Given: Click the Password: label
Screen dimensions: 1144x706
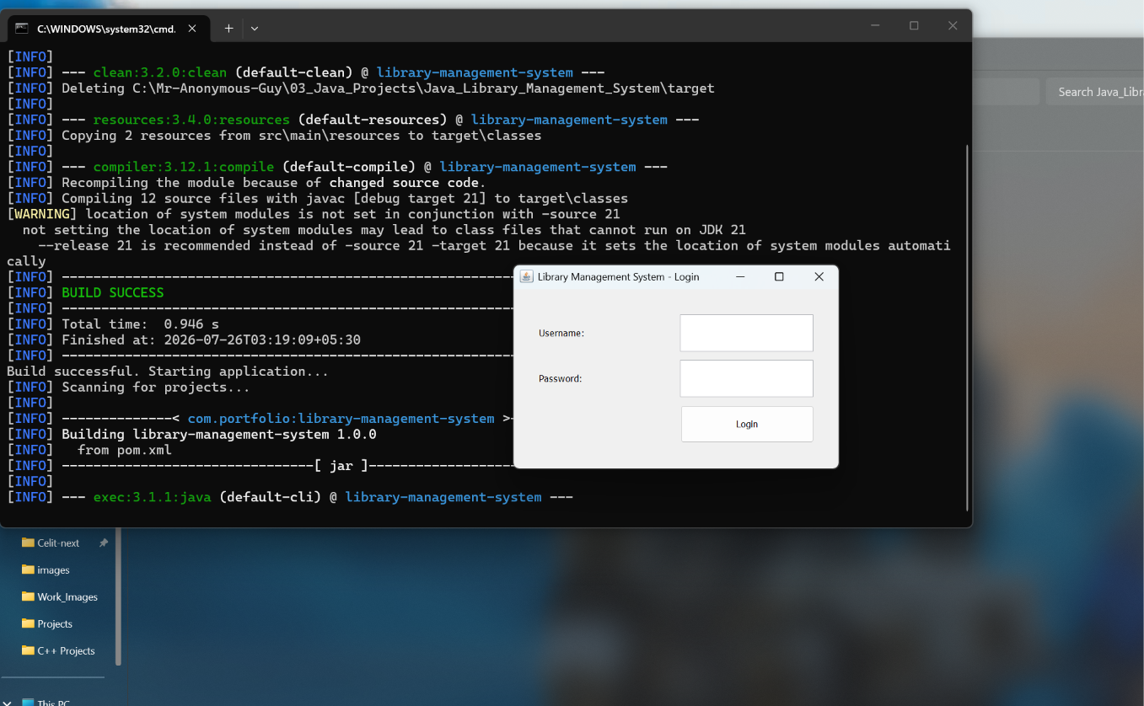Looking at the screenshot, I should click(x=561, y=379).
